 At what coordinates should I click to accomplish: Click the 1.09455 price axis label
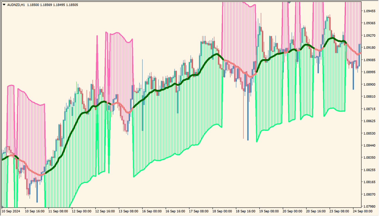tap(369, 11)
